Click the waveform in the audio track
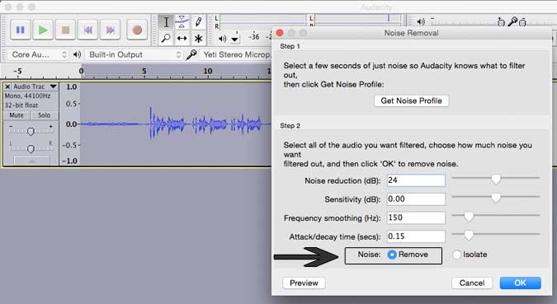Image resolution: width=557 pixels, height=304 pixels. pos(176,124)
